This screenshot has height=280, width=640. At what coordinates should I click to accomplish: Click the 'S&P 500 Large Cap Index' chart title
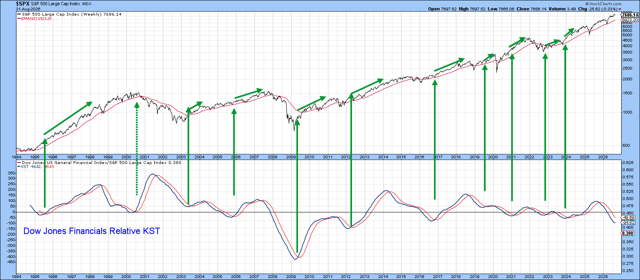point(55,4)
